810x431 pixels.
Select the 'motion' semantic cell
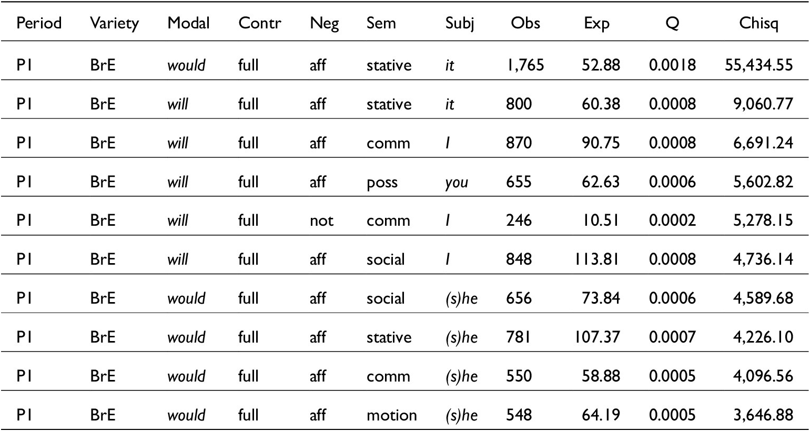click(x=391, y=415)
